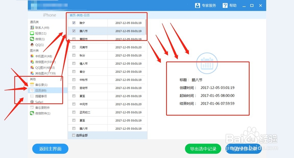Click the 帮助 question mark icon
Screen dimensions: 294x158
(225, 5)
